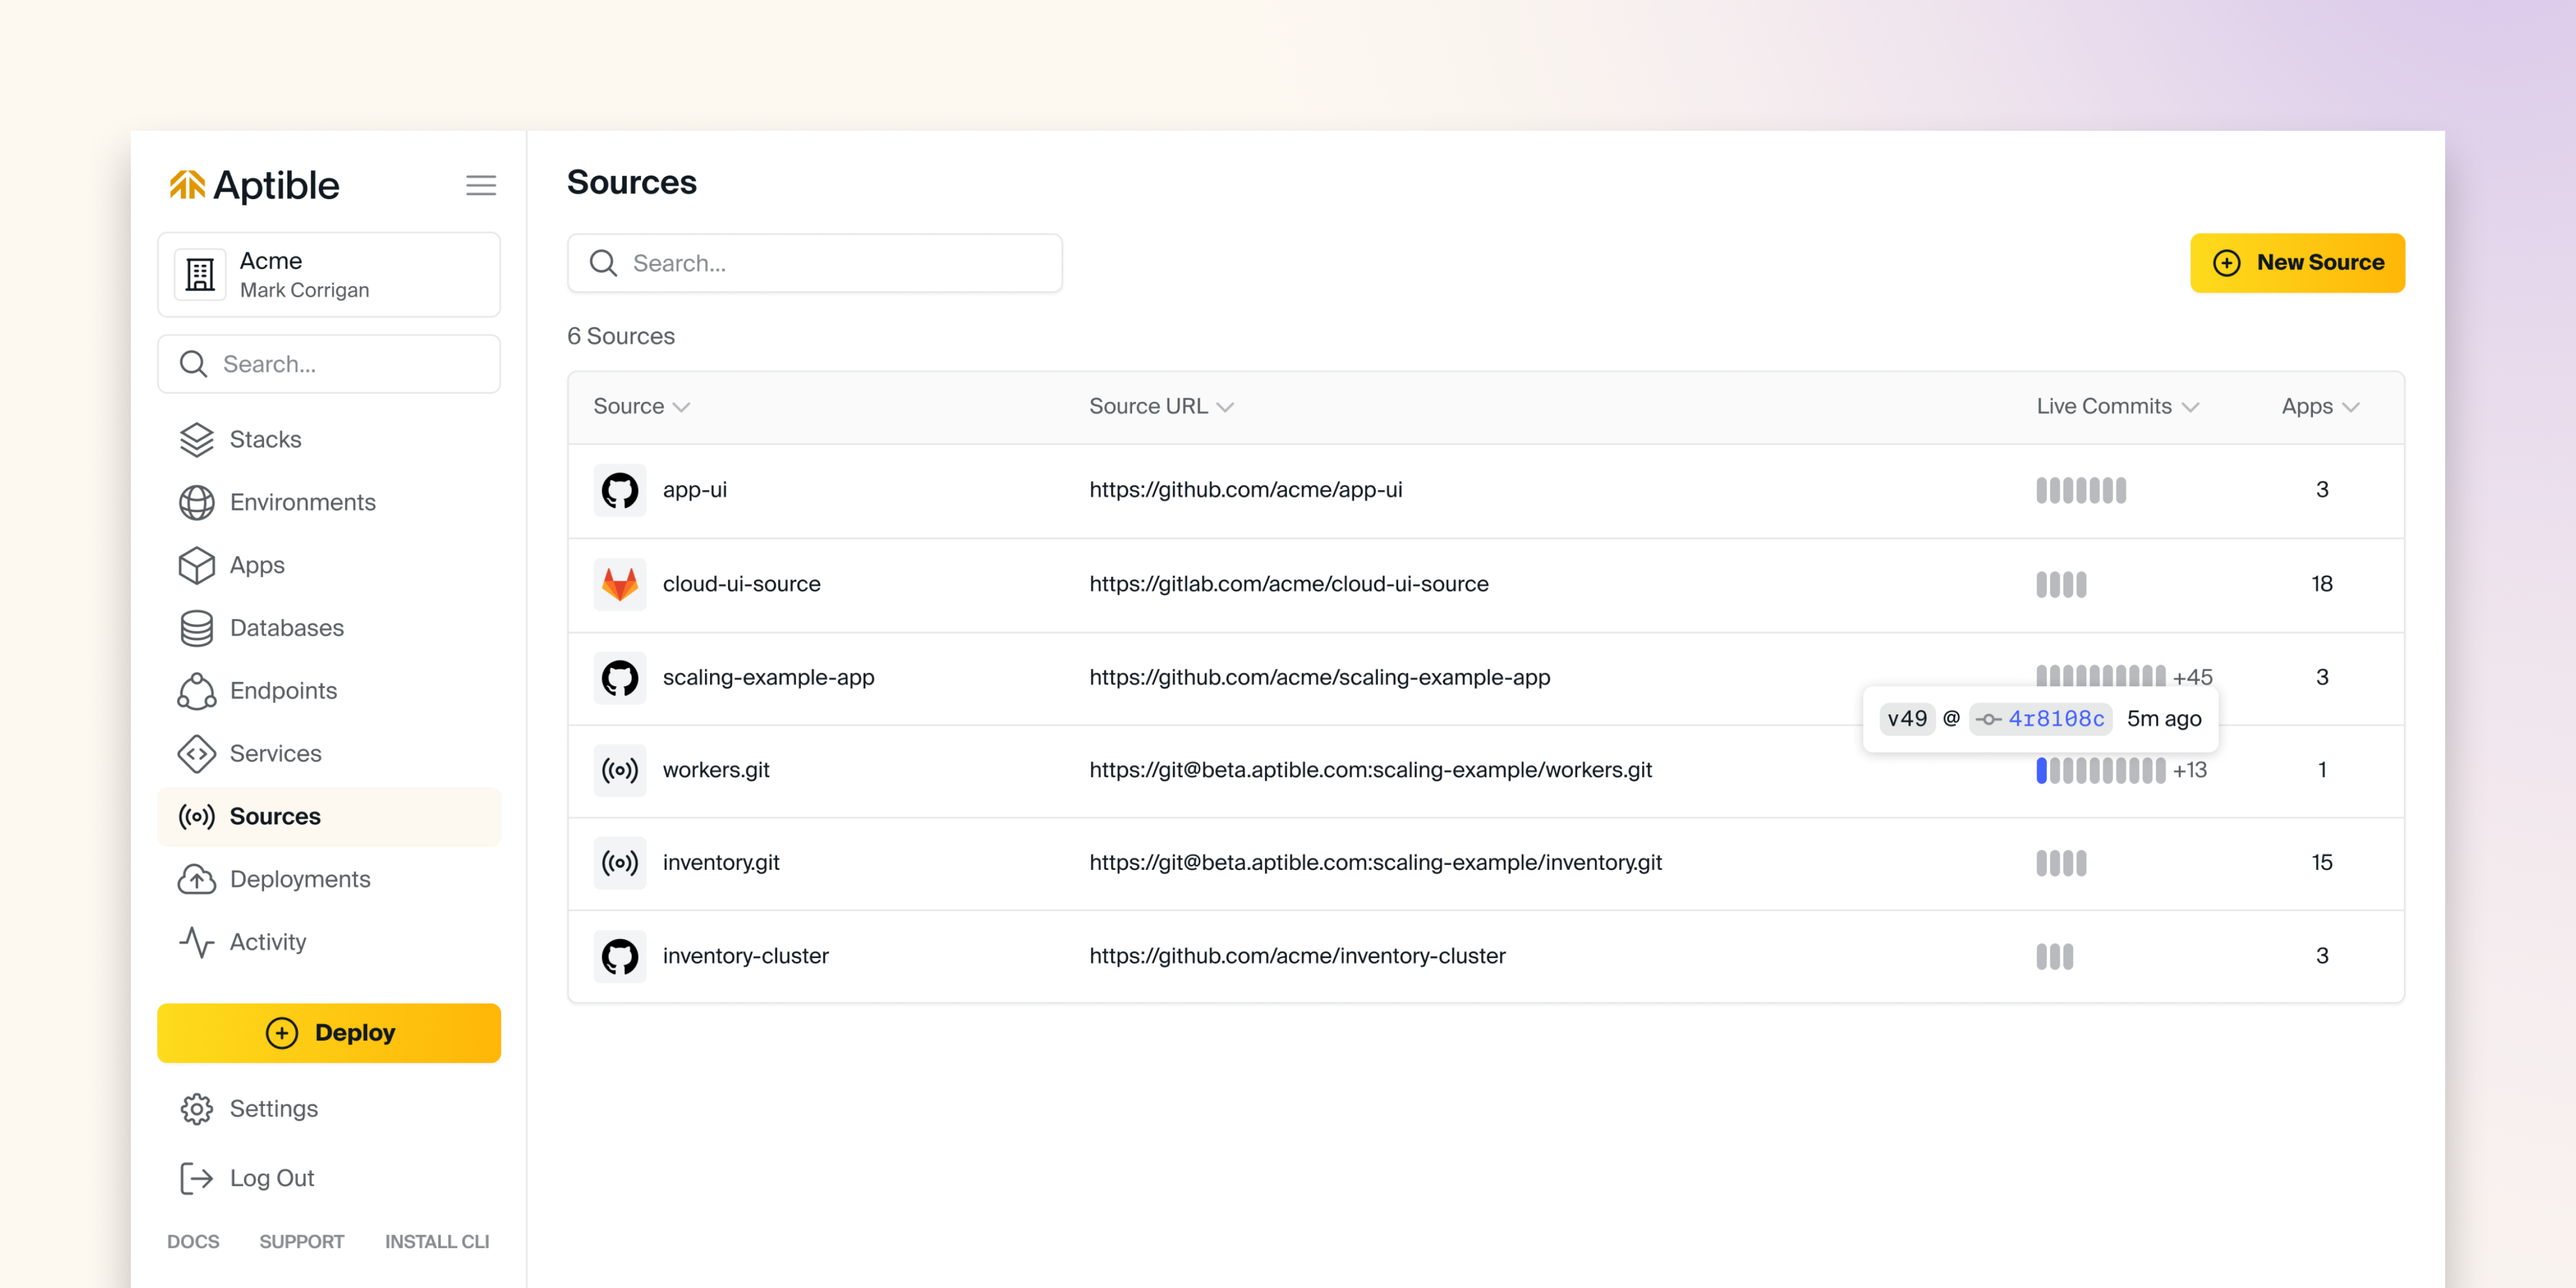Open the Databases section
The width and height of the screenshot is (2576, 1288).
point(286,628)
